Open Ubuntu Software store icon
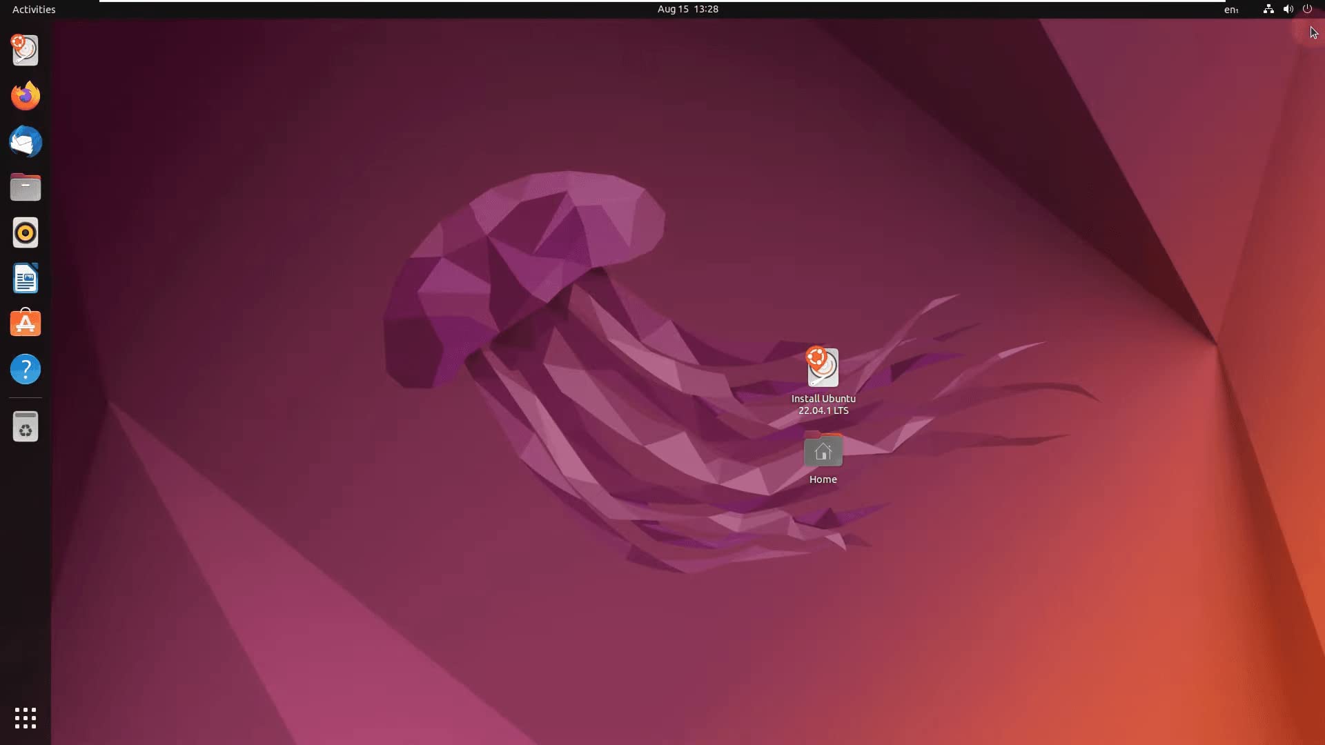Viewport: 1325px width, 745px height. [26, 324]
